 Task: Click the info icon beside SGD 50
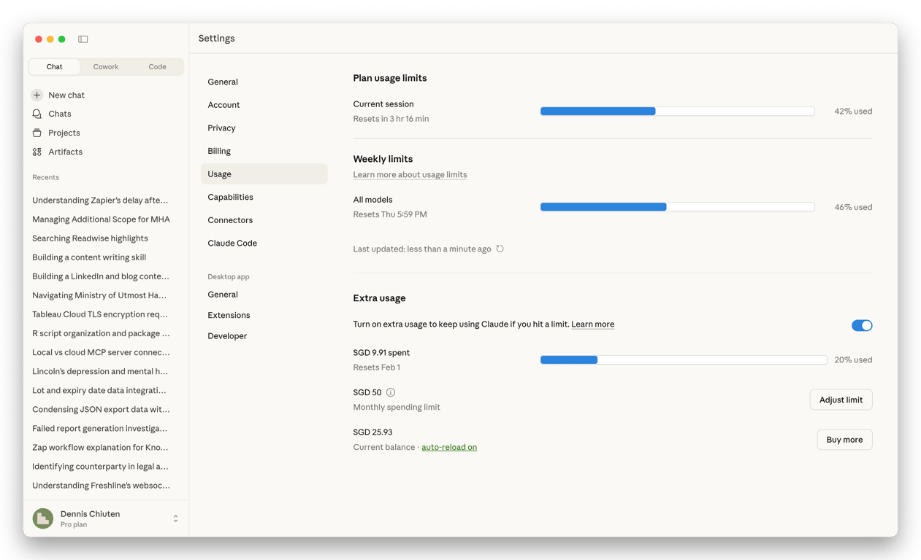[391, 392]
